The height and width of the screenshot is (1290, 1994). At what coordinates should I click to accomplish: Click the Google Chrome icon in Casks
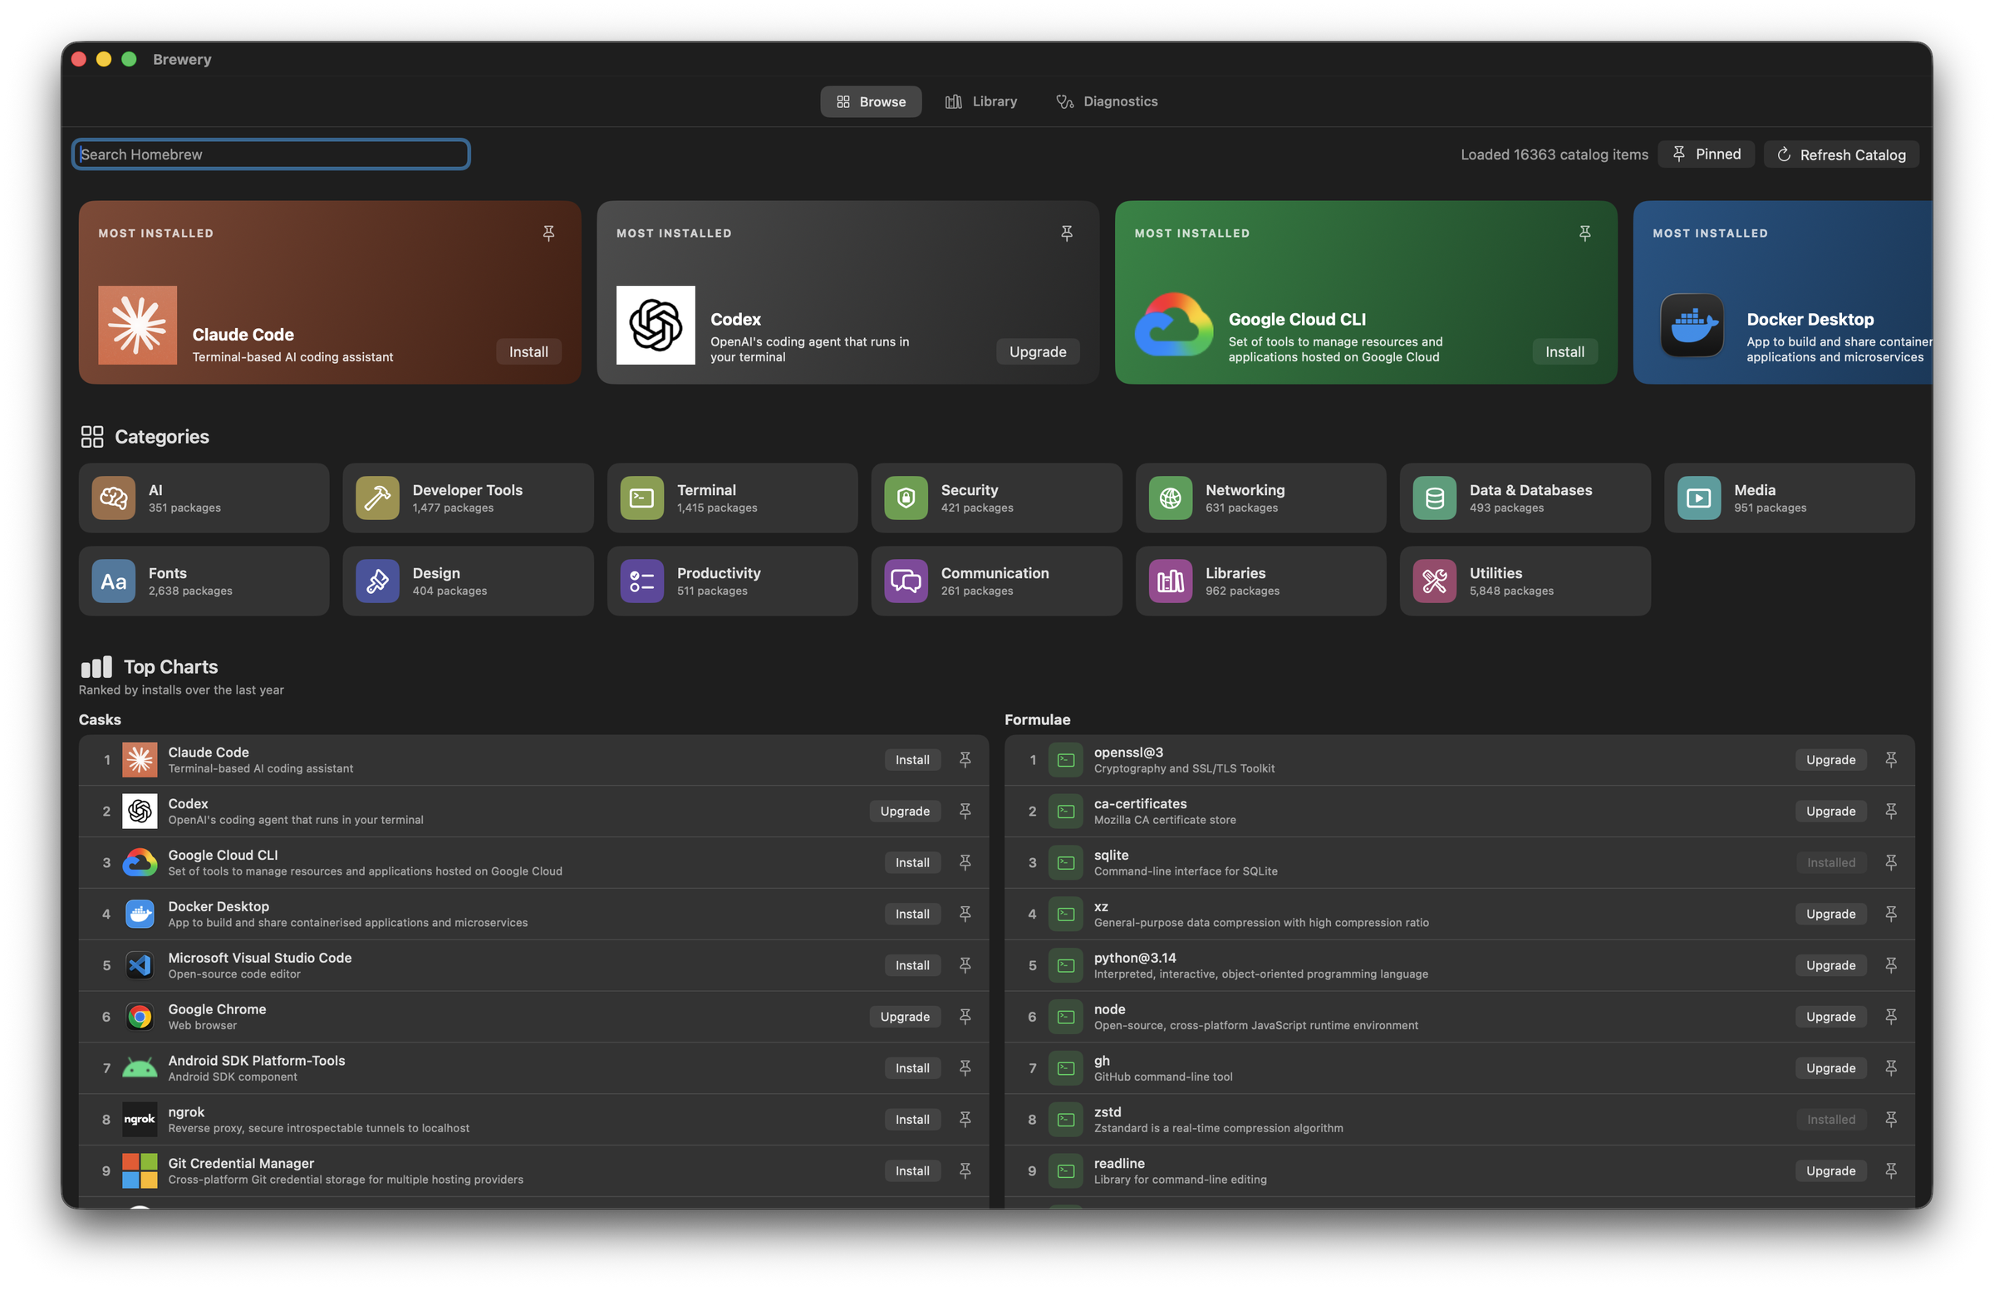(x=140, y=1017)
